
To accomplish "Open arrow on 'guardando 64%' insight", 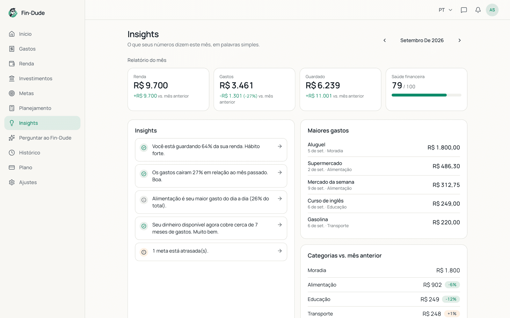I will (280, 146).
